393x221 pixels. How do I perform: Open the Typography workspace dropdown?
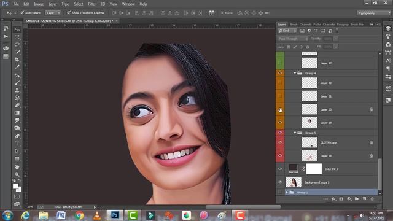tap(374, 13)
